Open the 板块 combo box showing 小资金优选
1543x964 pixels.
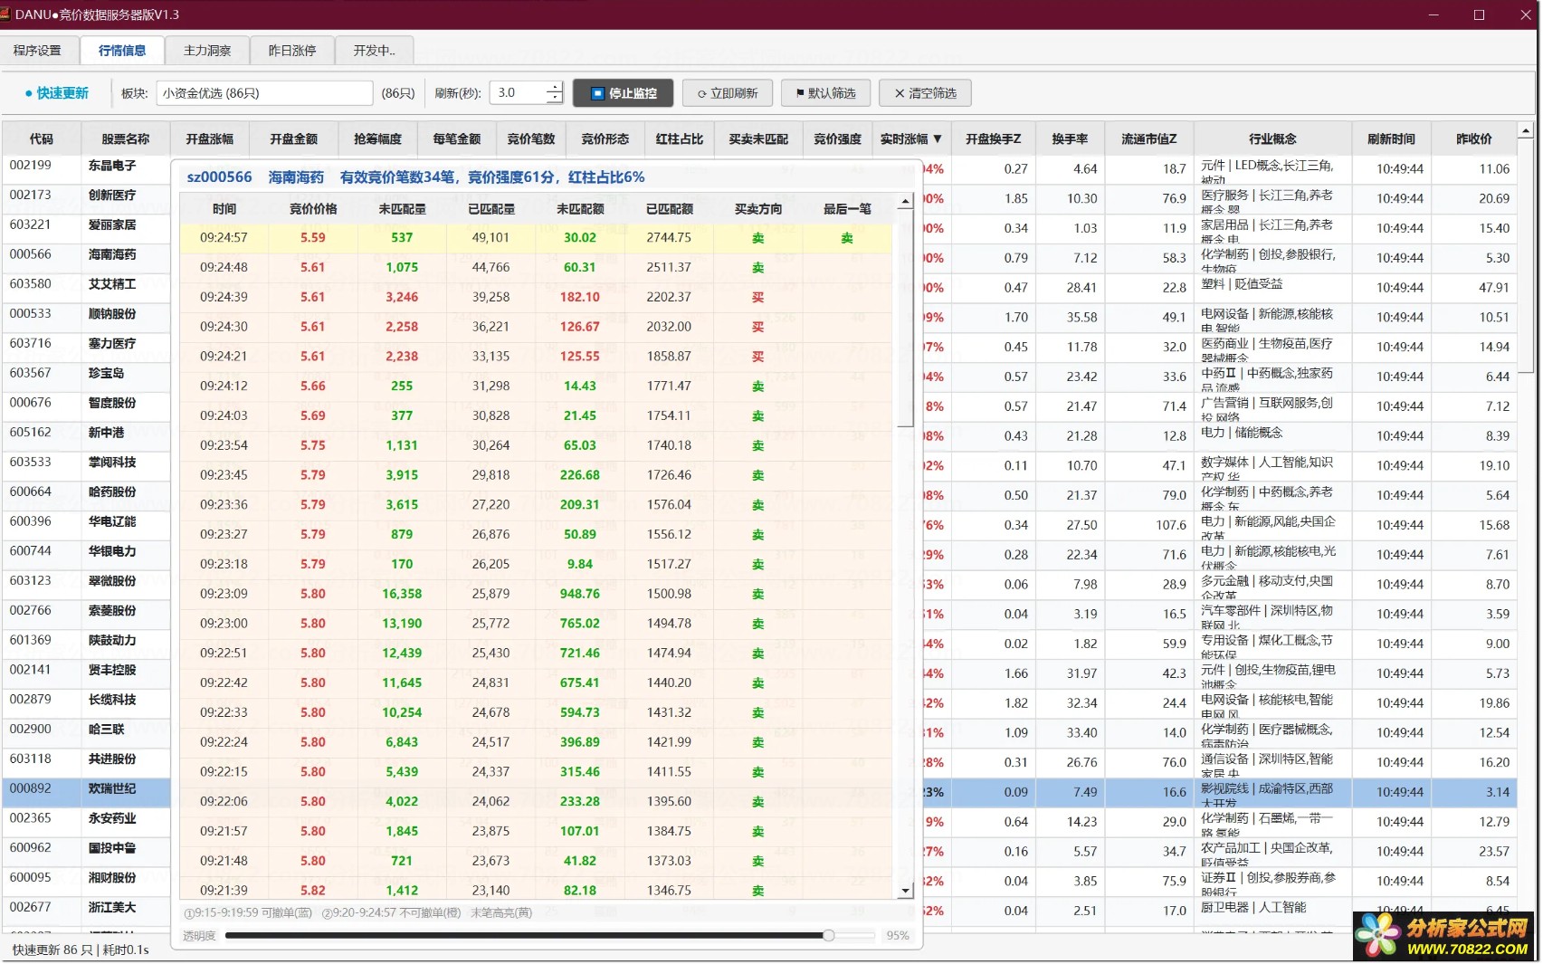point(264,93)
